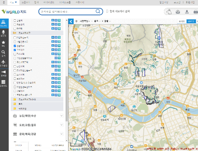Enable the 개발진흥지구 layer checkbox
This screenshot has width=198, height=151.
click(15, 42)
